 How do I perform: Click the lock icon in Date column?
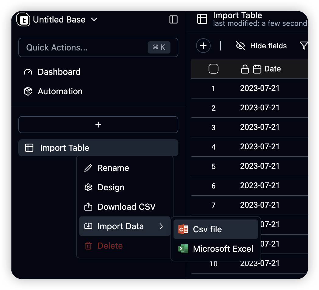[x=245, y=69]
